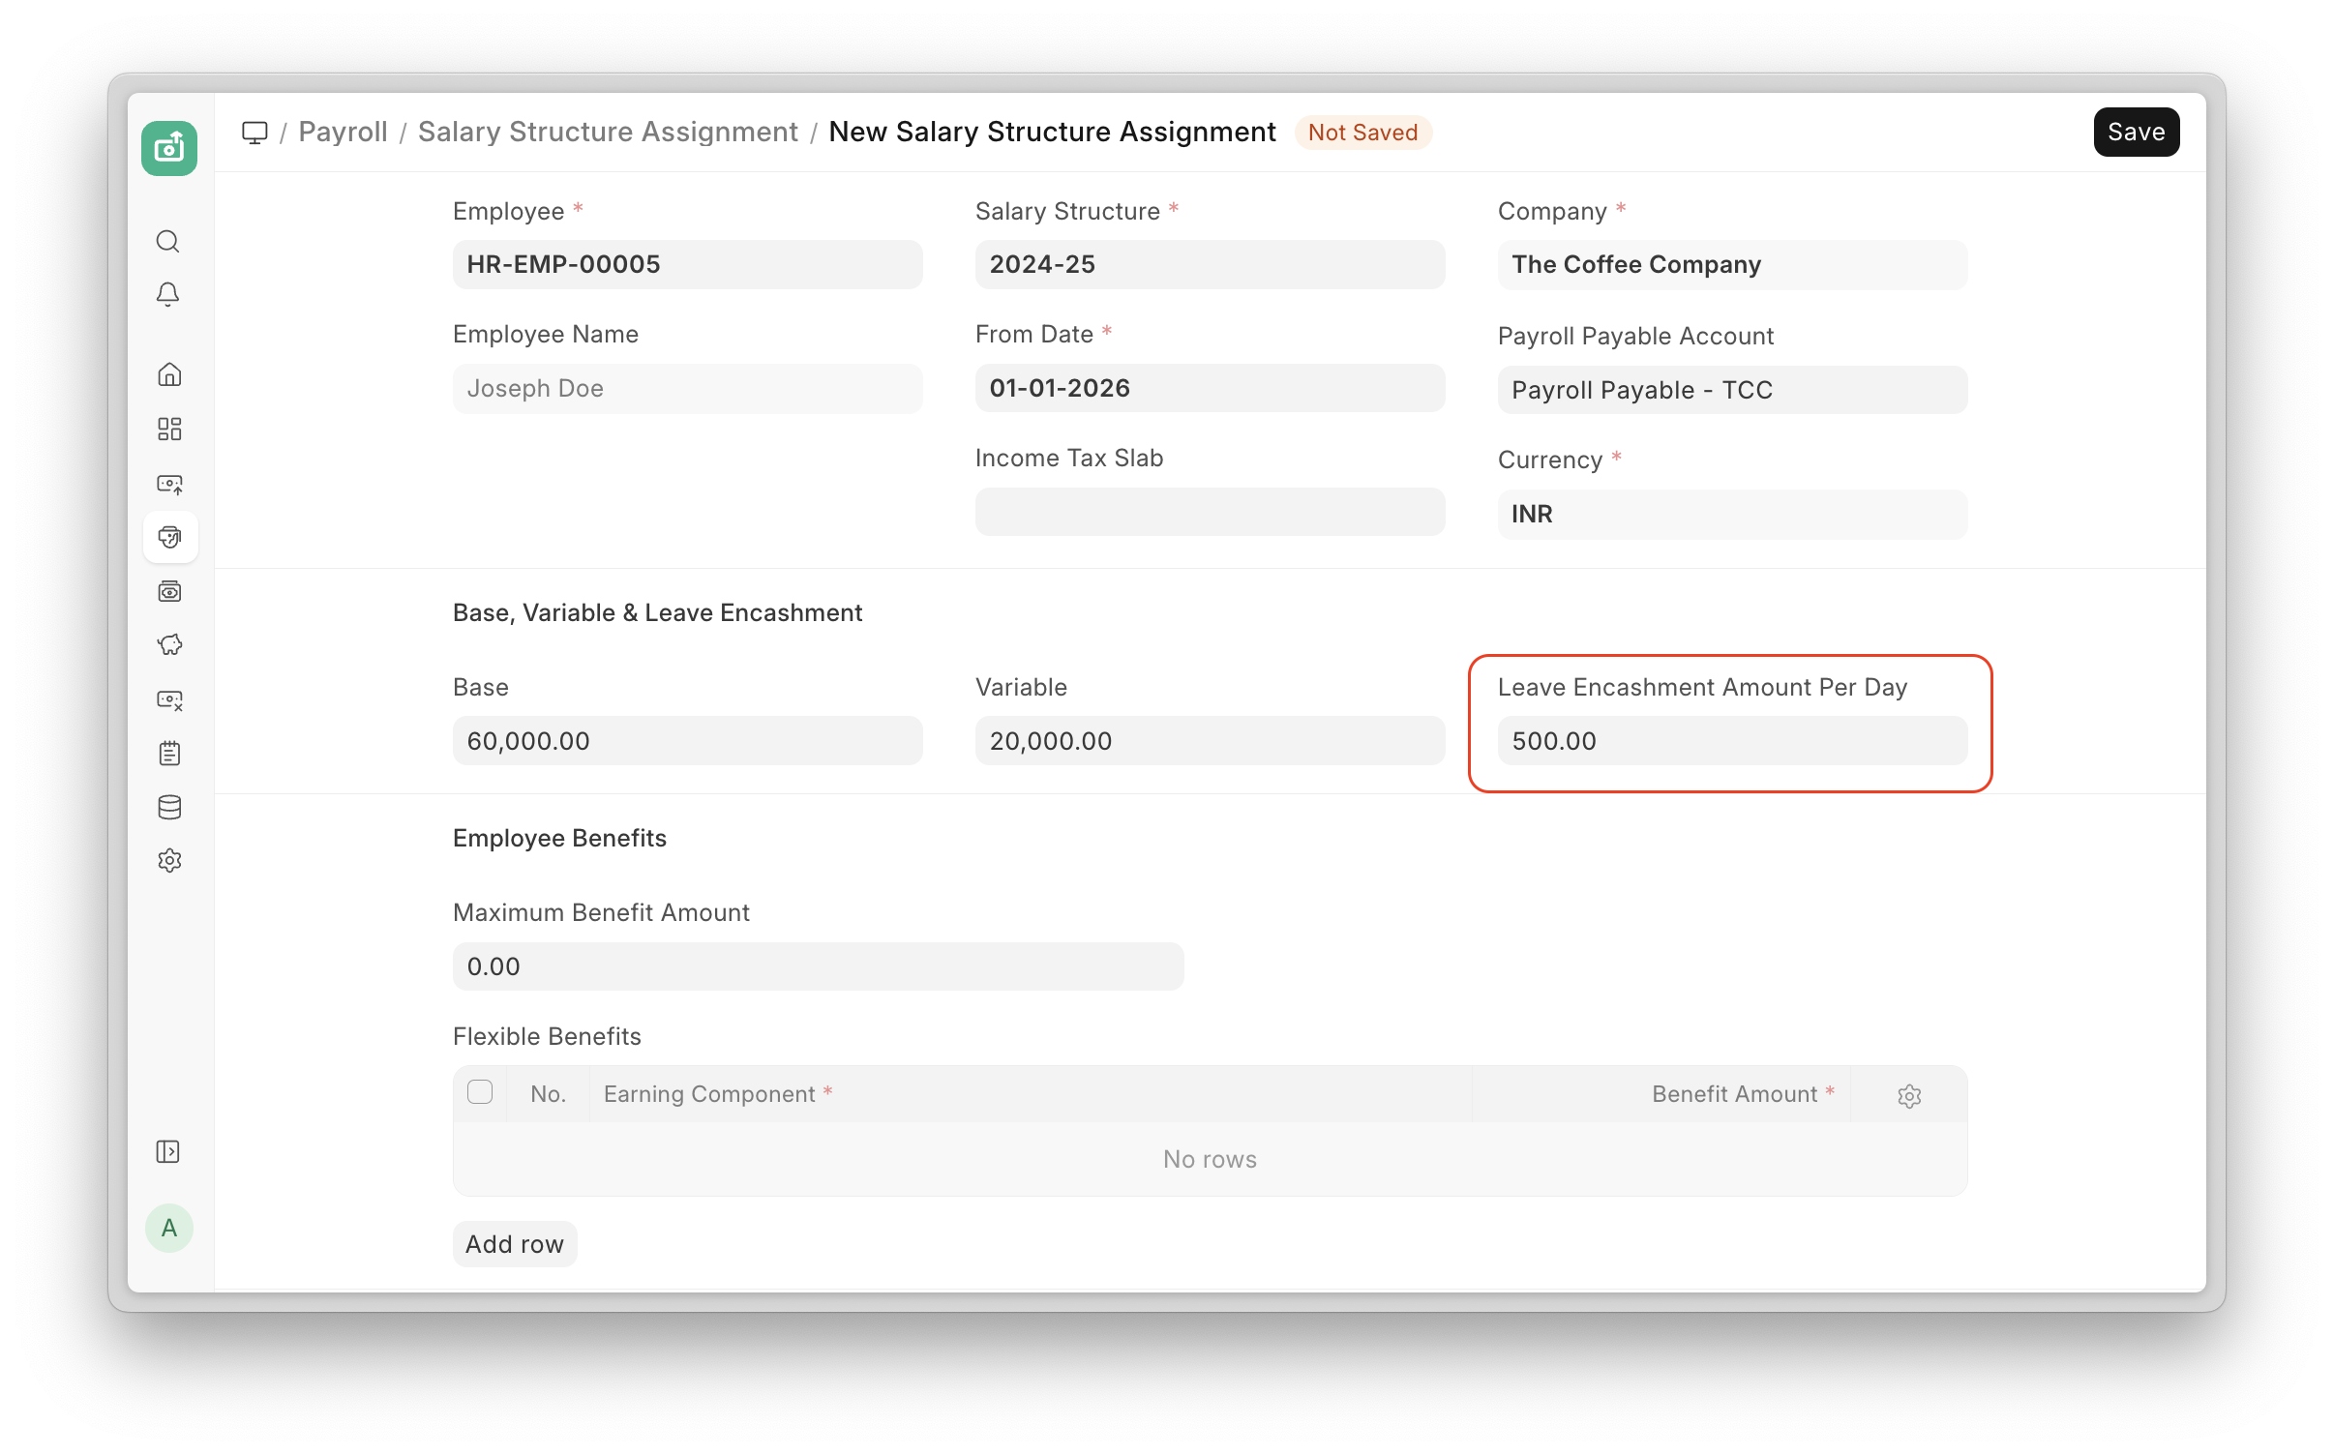Check the Flexible Benefits select-all checkbox

click(480, 1093)
